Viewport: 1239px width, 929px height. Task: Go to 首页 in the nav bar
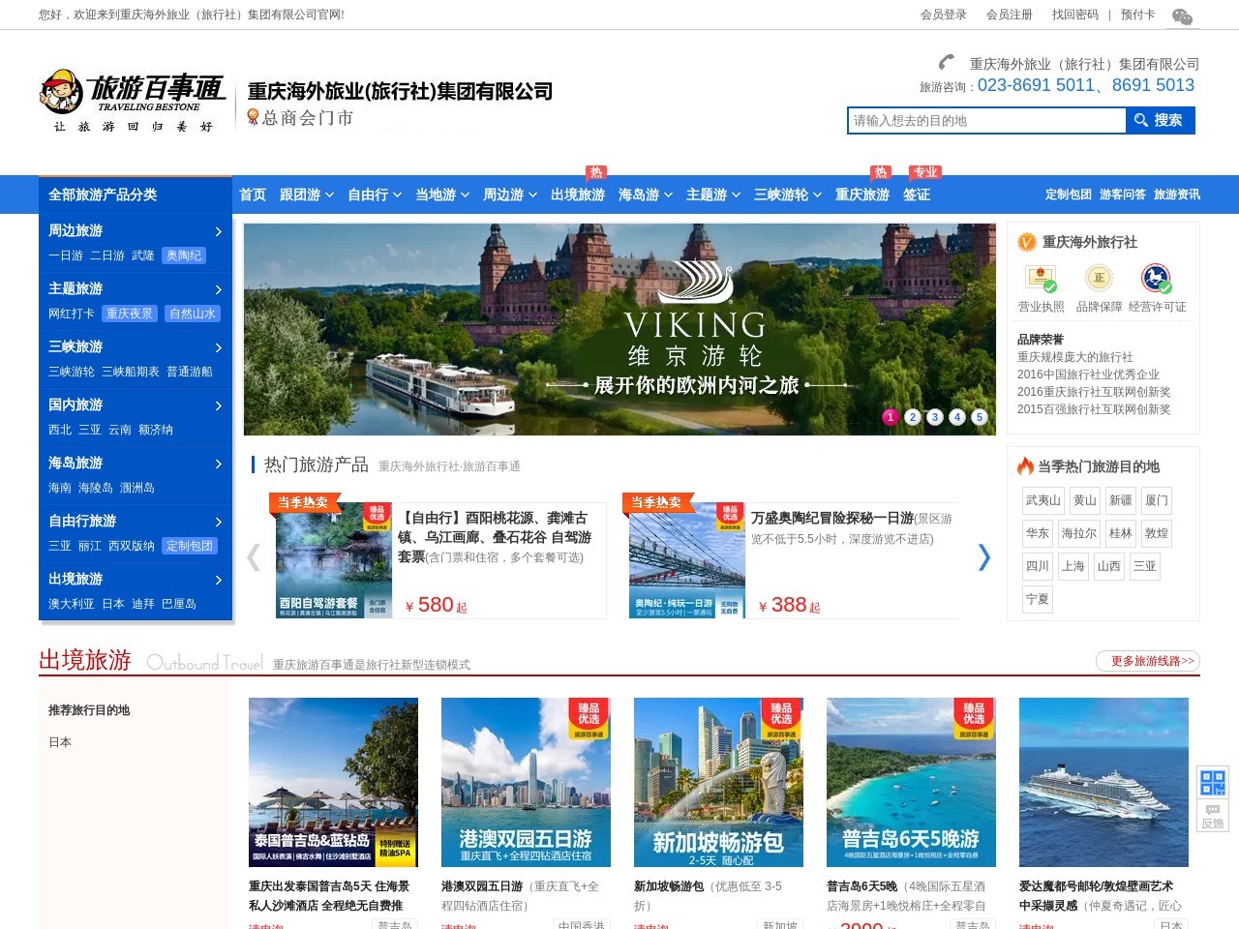[x=253, y=195]
